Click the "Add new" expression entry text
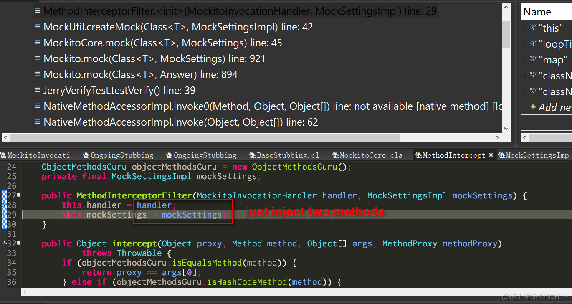The height and width of the screenshot is (304, 572). click(555, 107)
